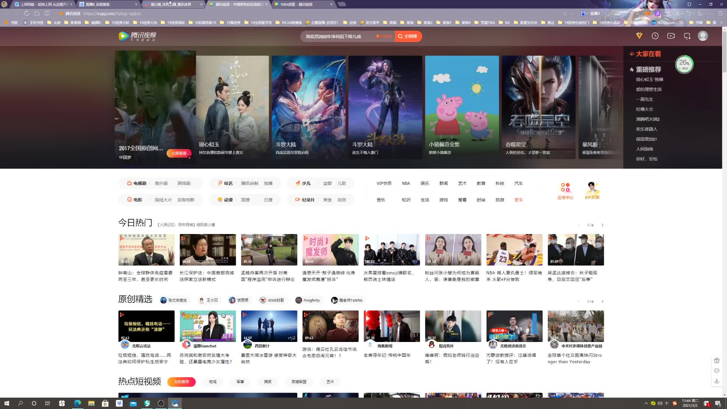
Task: Advance banner carousel with right arrow
Action: [x=608, y=107]
